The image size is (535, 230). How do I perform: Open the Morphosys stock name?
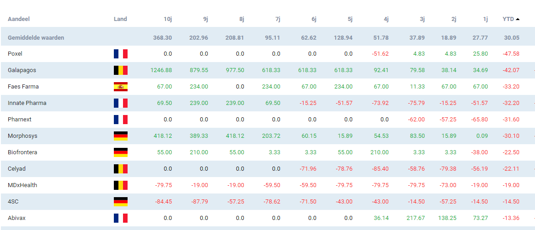22,136
